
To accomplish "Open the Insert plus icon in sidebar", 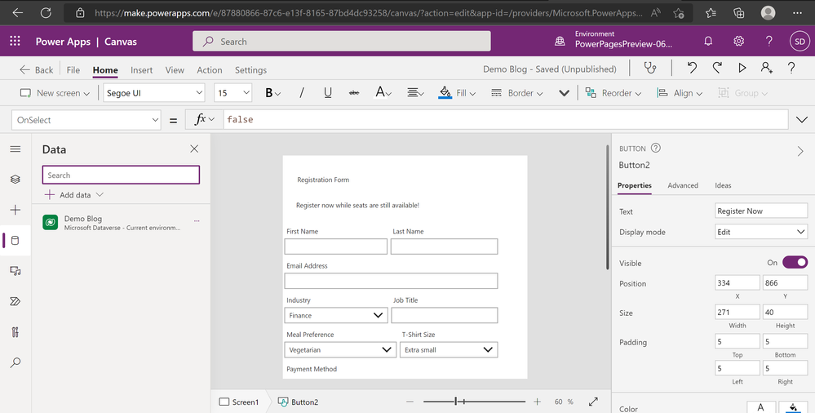I will (15, 210).
